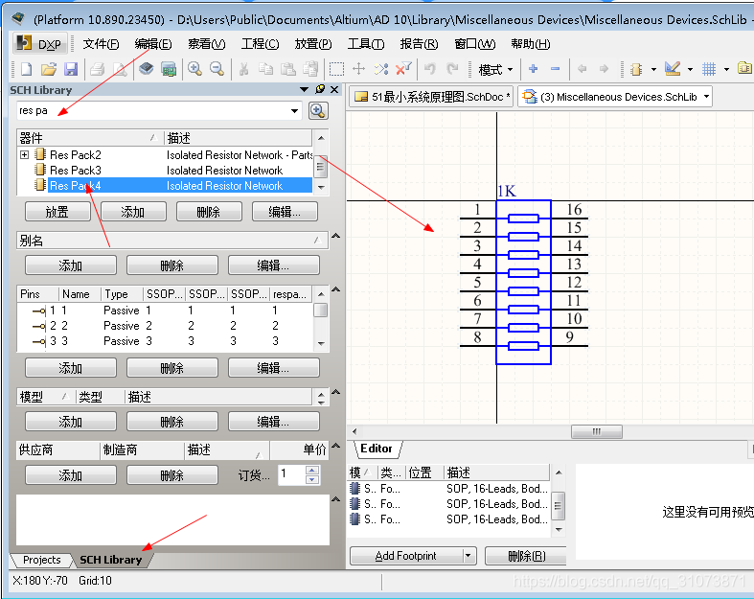Switch to the Projects tab
The height and width of the screenshot is (599, 754).
pyautogui.click(x=41, y=560)
